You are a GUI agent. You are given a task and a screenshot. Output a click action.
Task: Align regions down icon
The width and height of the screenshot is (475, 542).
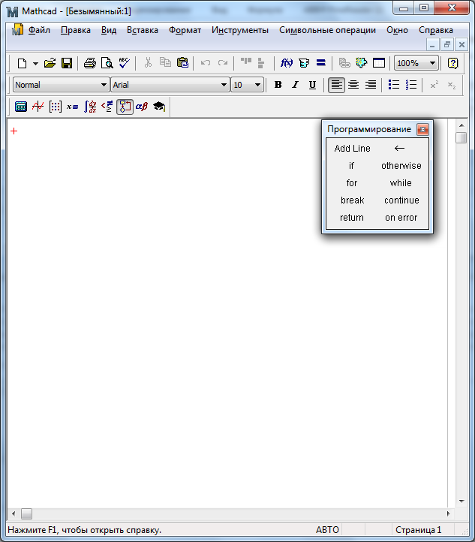[261, 63]
